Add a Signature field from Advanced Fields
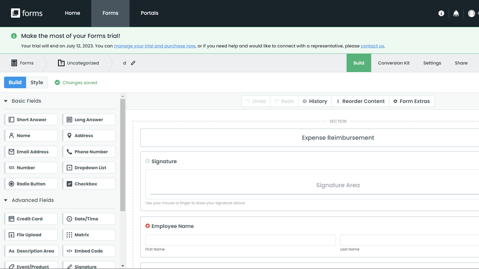 pyautogui.click(x=89, y=266)
